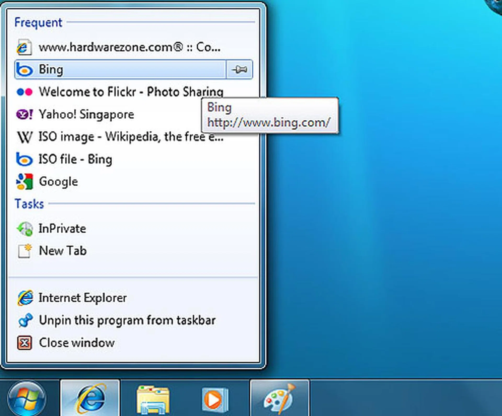Screen dimensions: 502x416
Task: Choose Close window in jump list
Action: (x=77, y=343)
